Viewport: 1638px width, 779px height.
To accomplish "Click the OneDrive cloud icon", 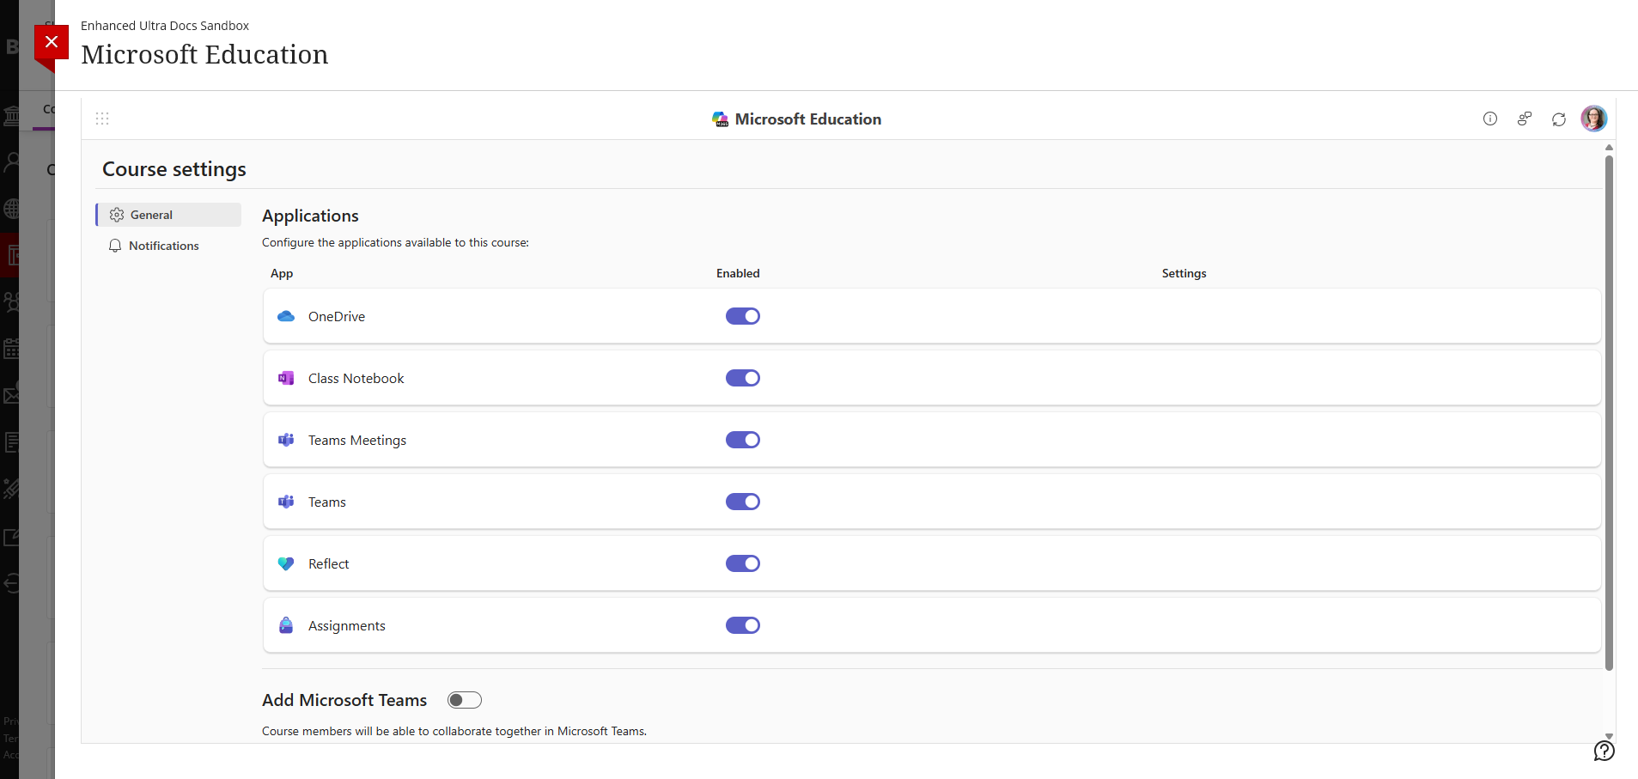I will [x=286, y=316].
